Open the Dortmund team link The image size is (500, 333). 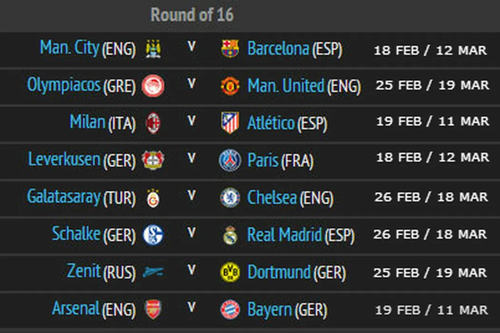pyautogui.click(x=279, y=272)
